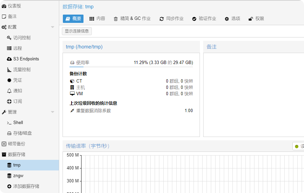
Task: Click the subscription lifebuoy icon
Action: tap(9, 101)
